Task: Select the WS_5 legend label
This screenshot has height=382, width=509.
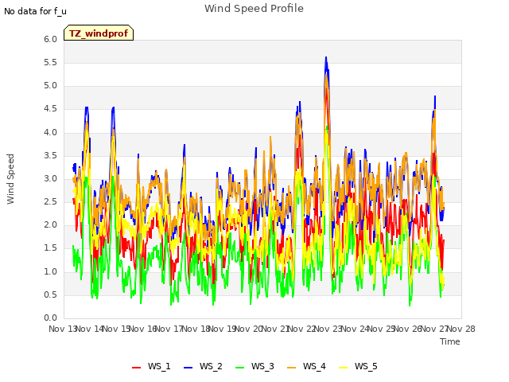Action: pyautogui.click(x=366, y=366)
